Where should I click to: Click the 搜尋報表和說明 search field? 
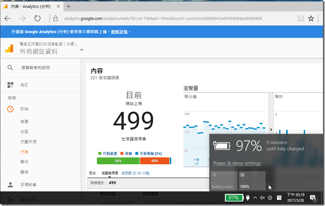click(35, 68)
